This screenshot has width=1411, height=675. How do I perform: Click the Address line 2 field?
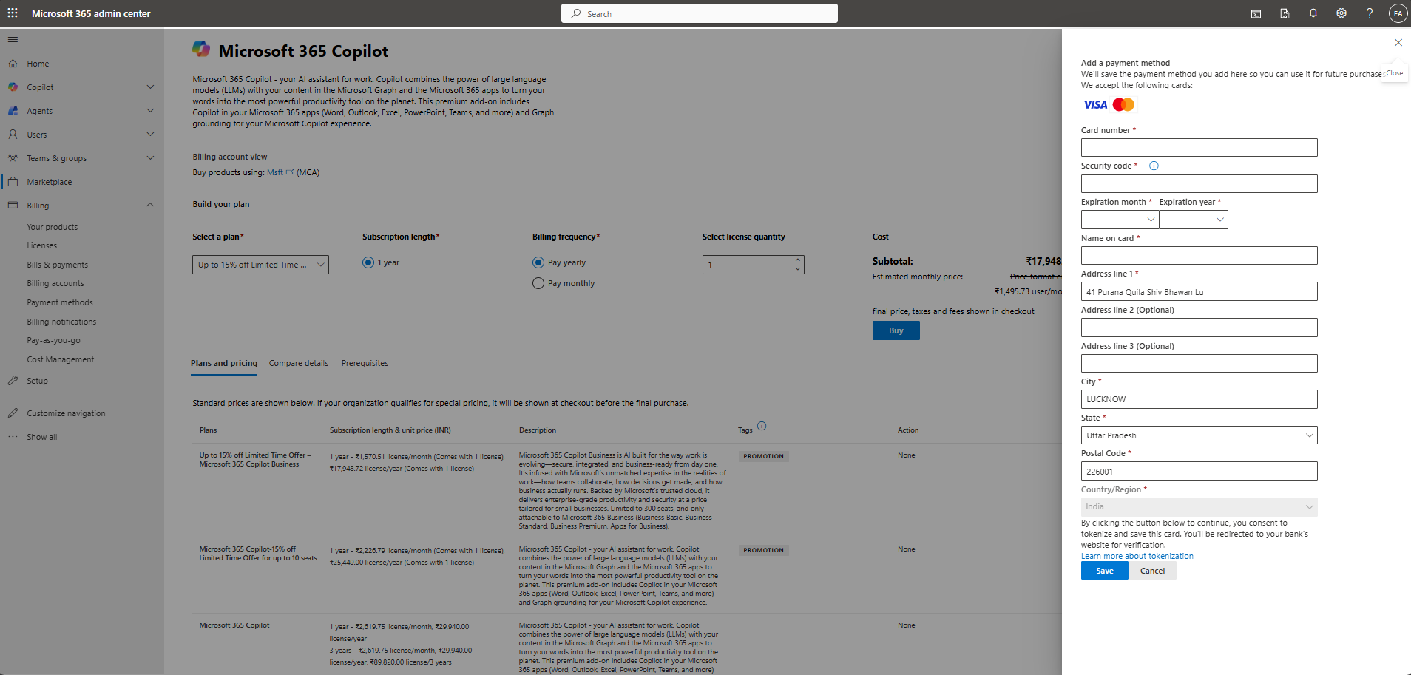1199,328
